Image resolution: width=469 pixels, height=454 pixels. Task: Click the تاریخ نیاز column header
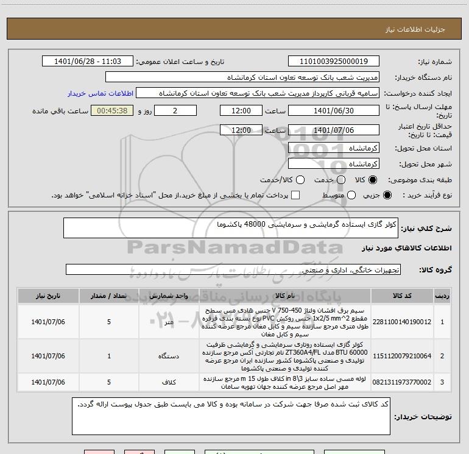click(x=48, y=296)
